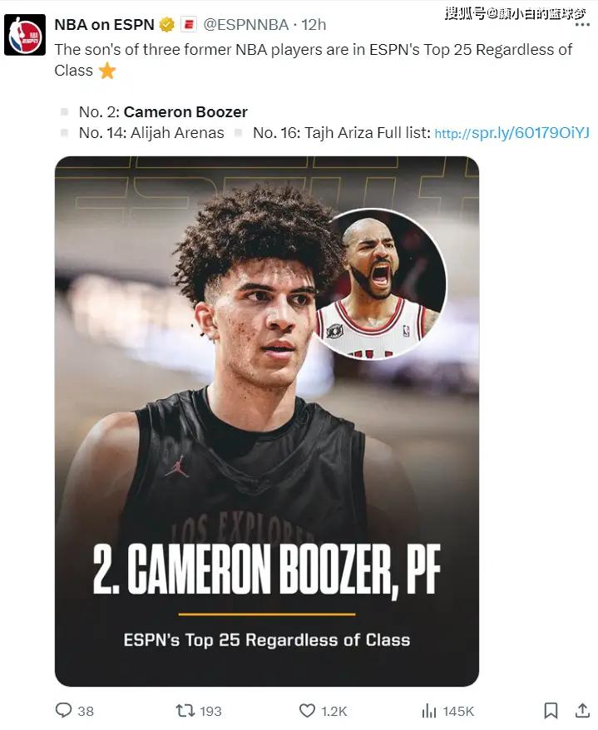Open the @ESPNNBA handle

pyautogui.click(x=245, y=26)
